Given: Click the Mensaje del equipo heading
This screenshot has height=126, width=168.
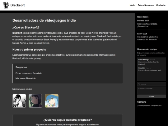Looking at the screenshot, I should coord(147,49).
